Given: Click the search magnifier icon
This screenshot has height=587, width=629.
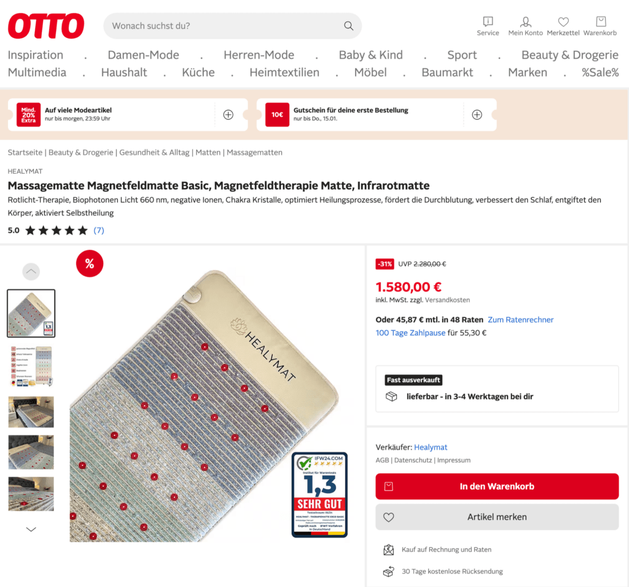Looking at the screenshot, I should click(x=349, y=26).
